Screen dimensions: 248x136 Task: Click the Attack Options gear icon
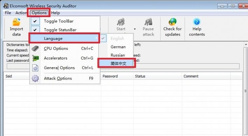(35, 78)
